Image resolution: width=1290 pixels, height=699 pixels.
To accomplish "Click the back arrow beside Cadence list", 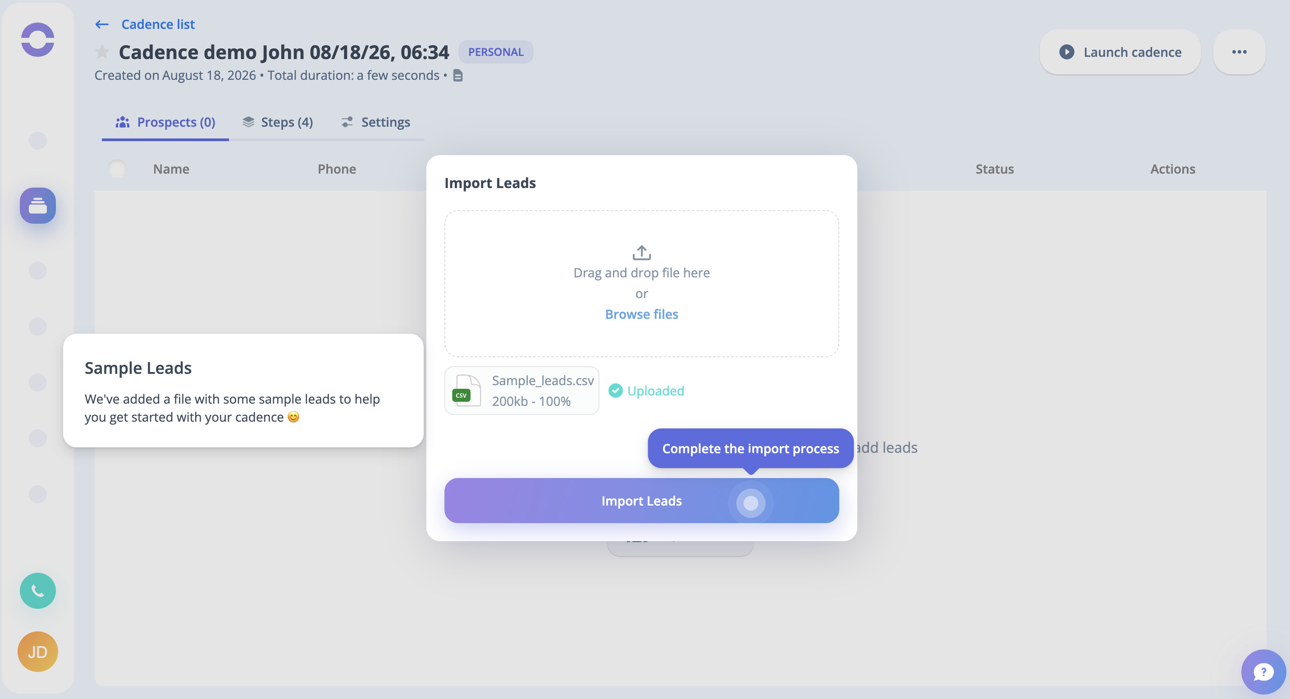I will (x=102, y=24).
